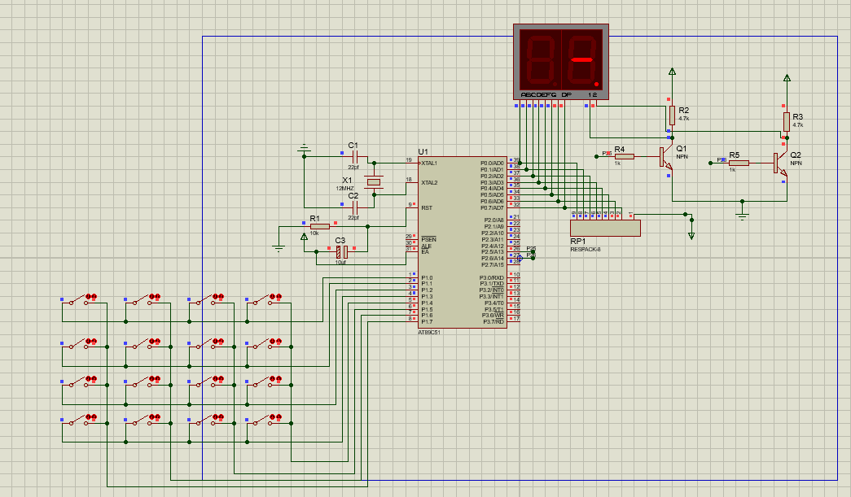Click the AT89C51 part name text

tap(429, 332)
